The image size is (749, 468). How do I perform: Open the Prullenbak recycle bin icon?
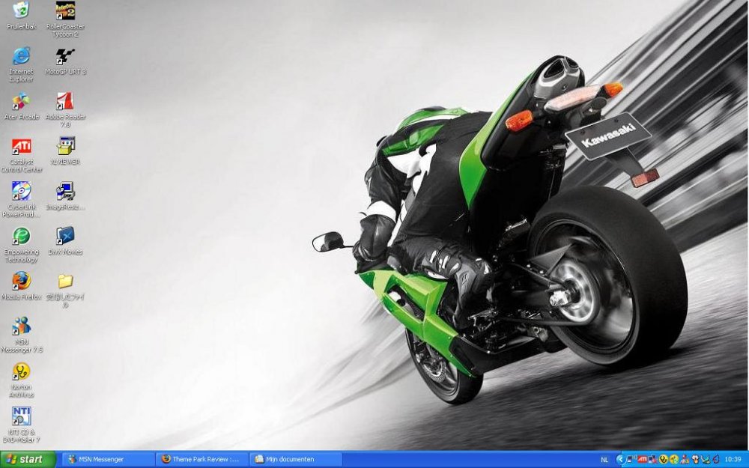(x=21, y=11)
